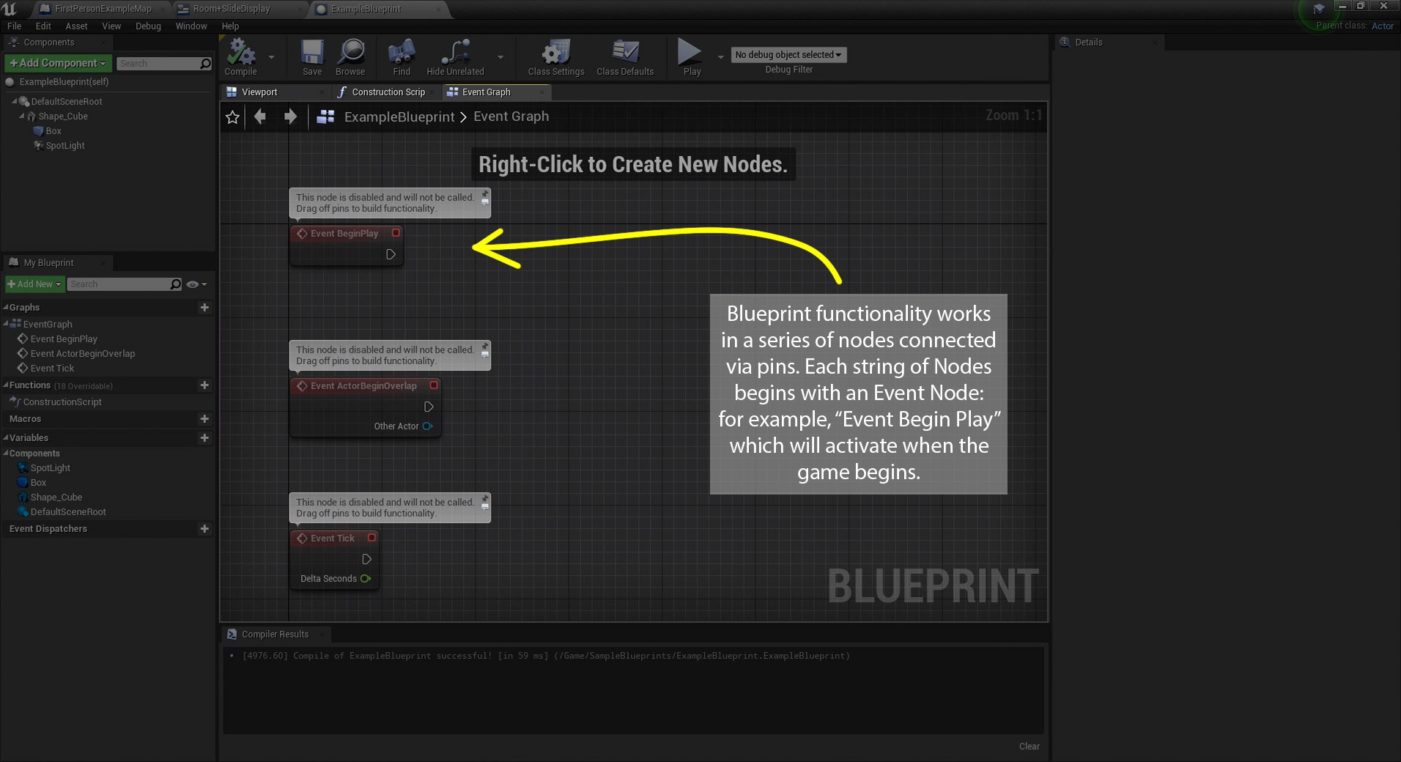Click the Event Tick node title
The width and height of the screenshot is (1401, 762).
click(x=333, y=539)
